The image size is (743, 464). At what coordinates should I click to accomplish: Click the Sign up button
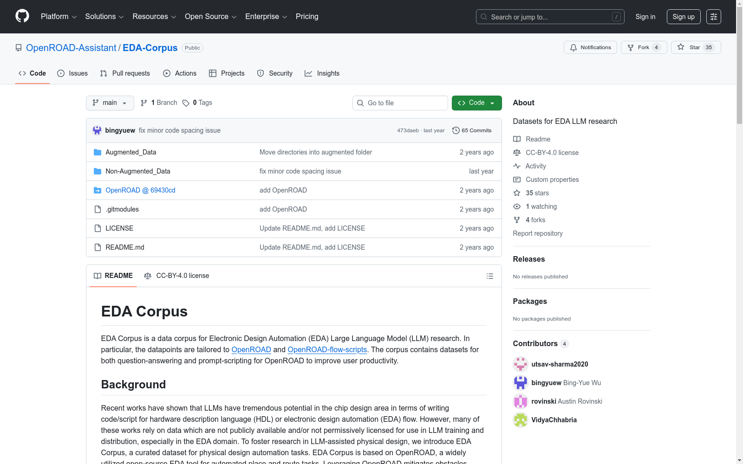click(684, 17)
